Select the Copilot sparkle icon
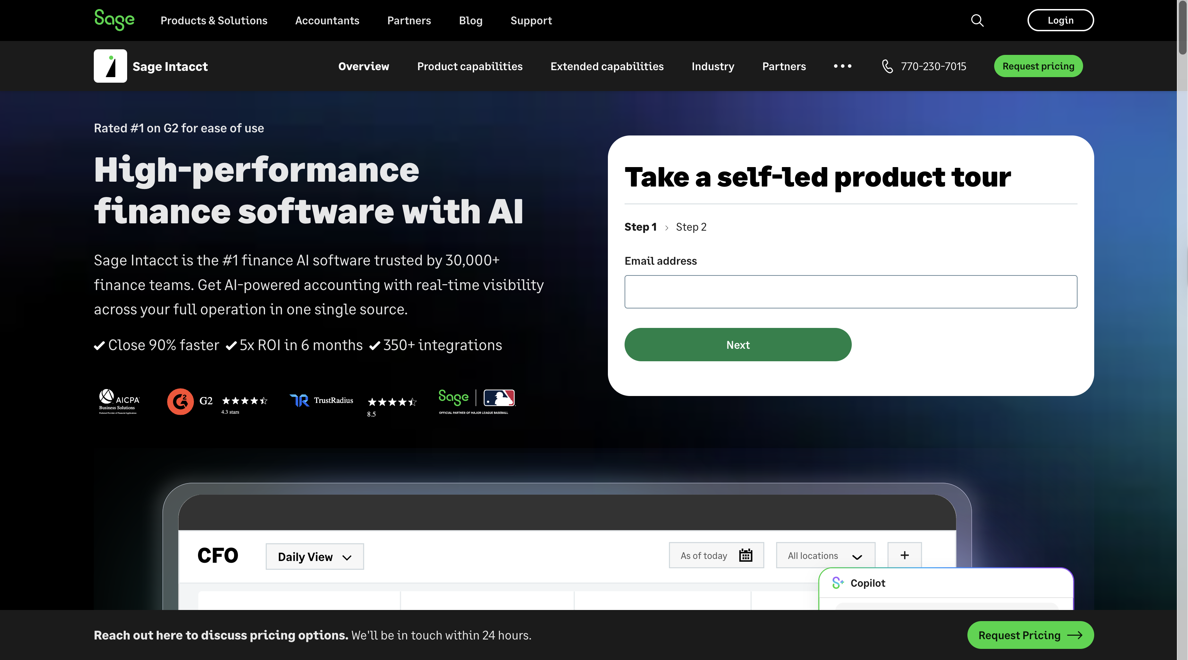Viewport: 1188px width, 660px height. (838, 583)
